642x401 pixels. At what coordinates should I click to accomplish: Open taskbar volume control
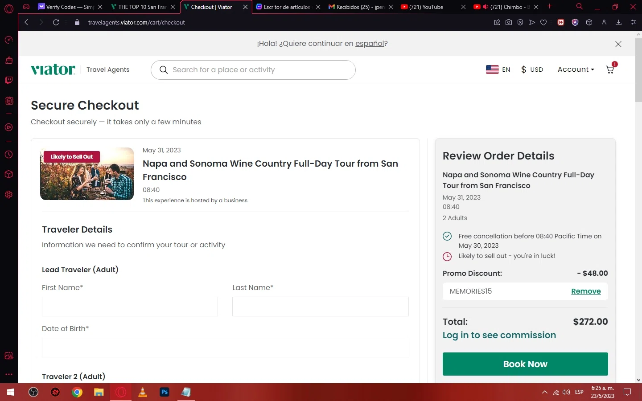pyautogui.click(x=566, y=392)
